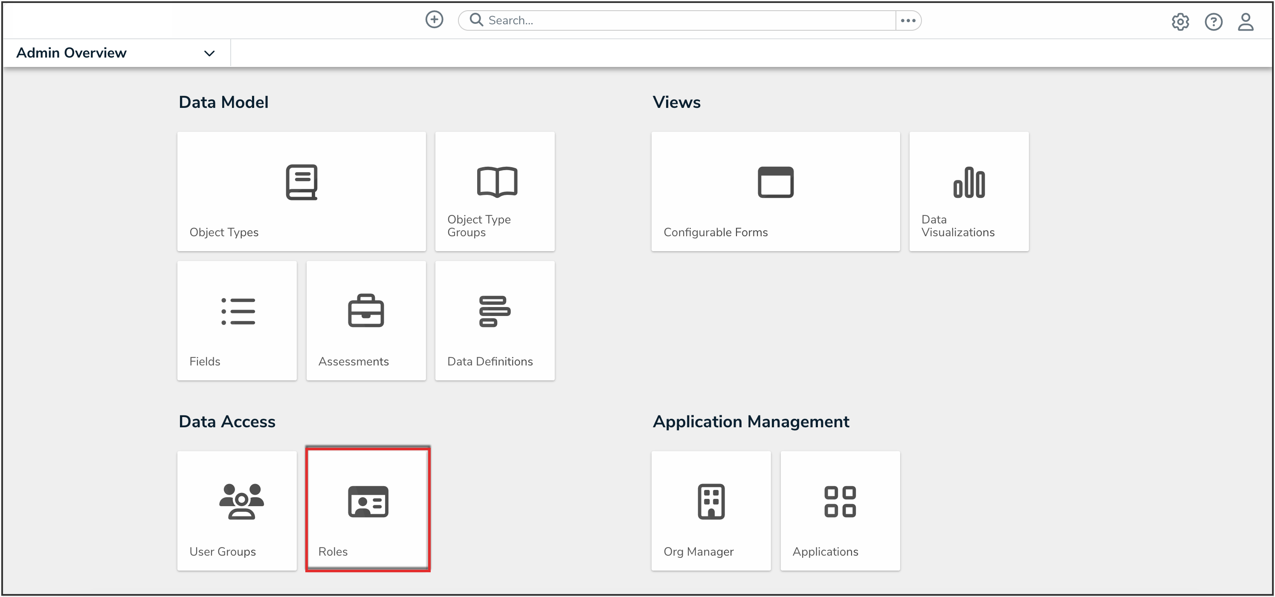Open the user profile icon
Viewport: 1275px width, 597px height.
click(1245, 22)
